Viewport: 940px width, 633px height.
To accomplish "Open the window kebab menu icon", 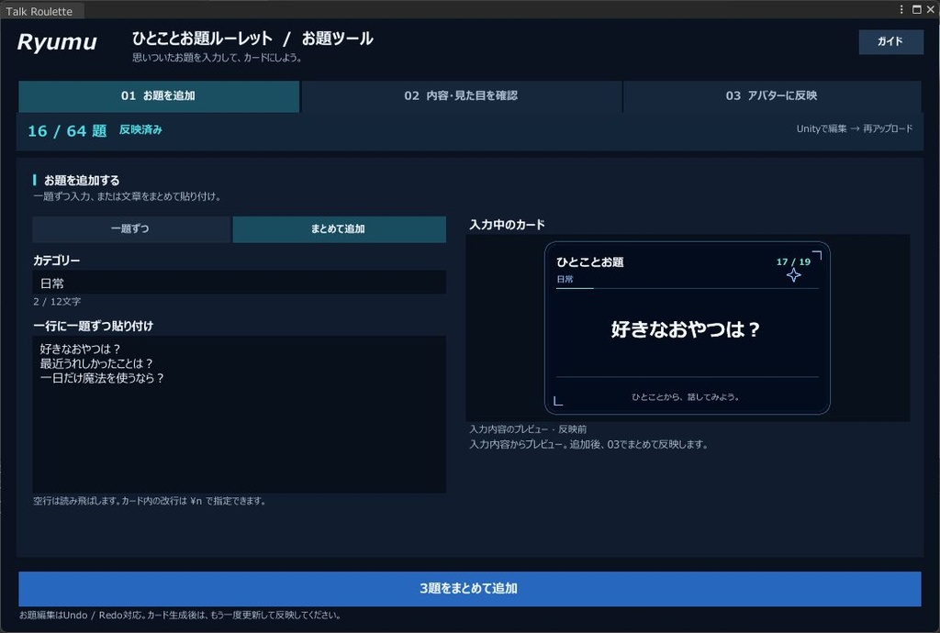I will coord(901,9).
